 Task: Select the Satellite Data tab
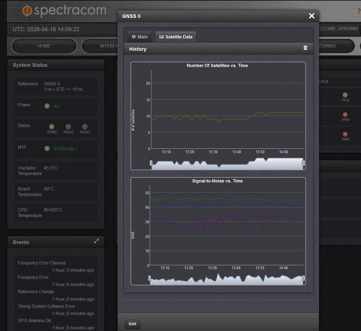[x=176, y=37]
